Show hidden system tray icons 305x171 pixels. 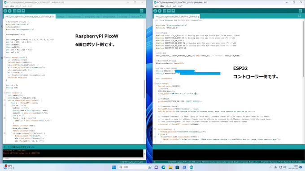tap(270, 167)
